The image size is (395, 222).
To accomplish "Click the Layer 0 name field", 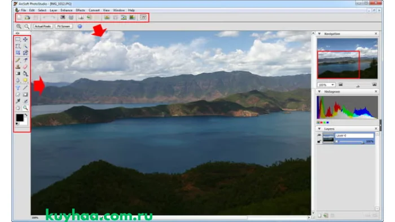I will click(354, 136).
